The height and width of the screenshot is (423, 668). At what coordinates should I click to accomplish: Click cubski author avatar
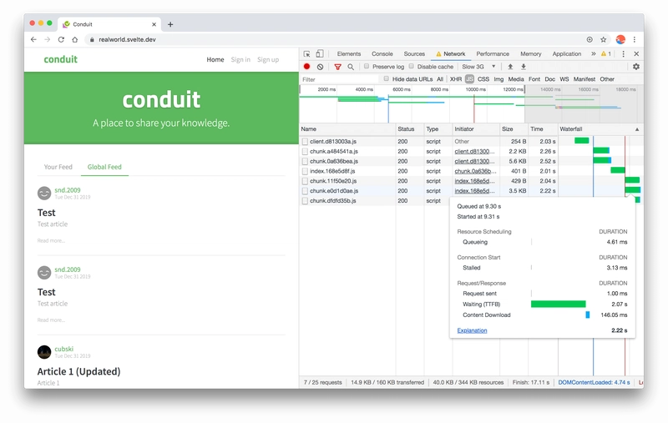[44, 352]
